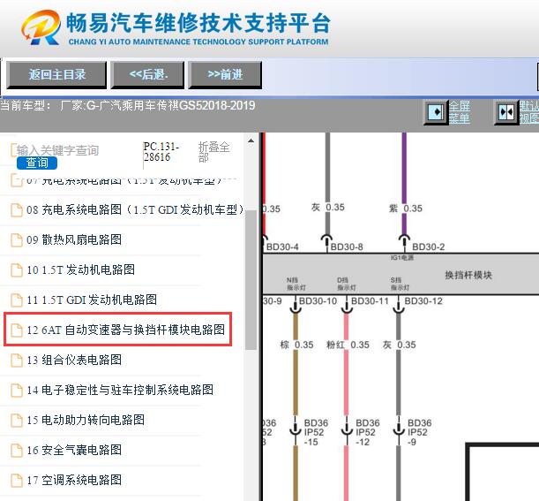Open 11 1.5T GDI 发动机电路图

pyautogui.click(x=92, y=300)
